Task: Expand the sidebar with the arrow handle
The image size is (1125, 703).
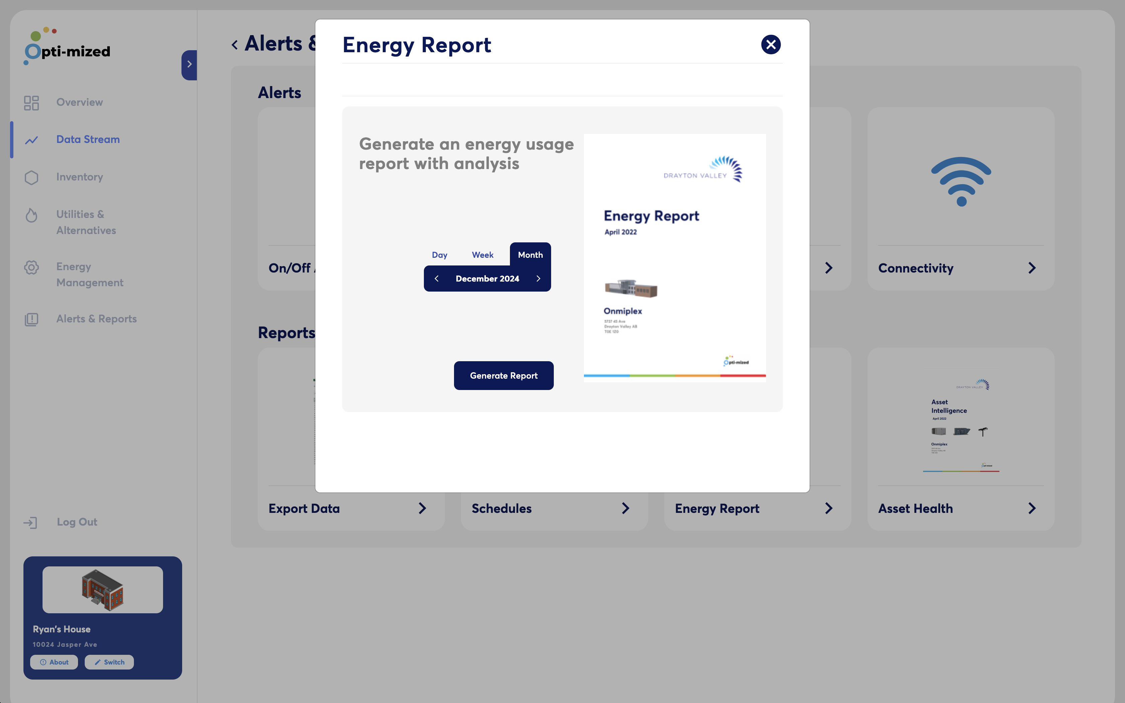Action: click(x=189, y=65)
